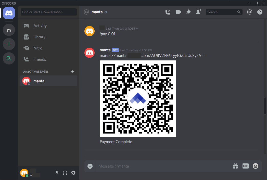Open the Activity tab
This screenshot has height=180, width=267.
[49, 26]
